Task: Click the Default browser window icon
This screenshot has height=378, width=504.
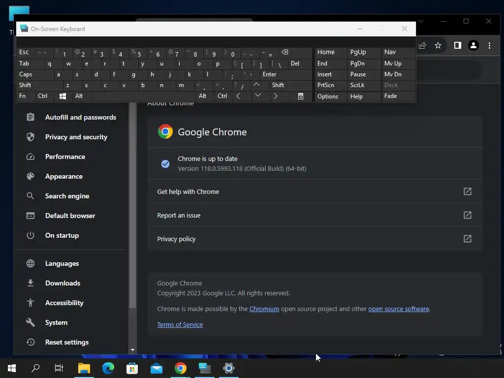Action: 31,216
